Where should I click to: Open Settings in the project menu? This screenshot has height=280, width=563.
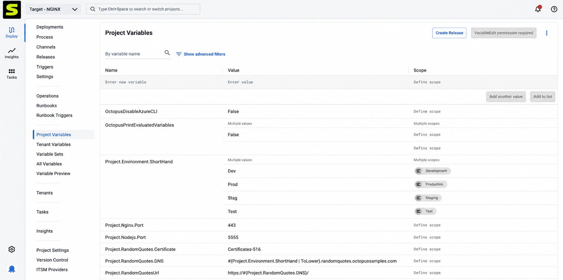pyautogui.click(x=45, y=77)
